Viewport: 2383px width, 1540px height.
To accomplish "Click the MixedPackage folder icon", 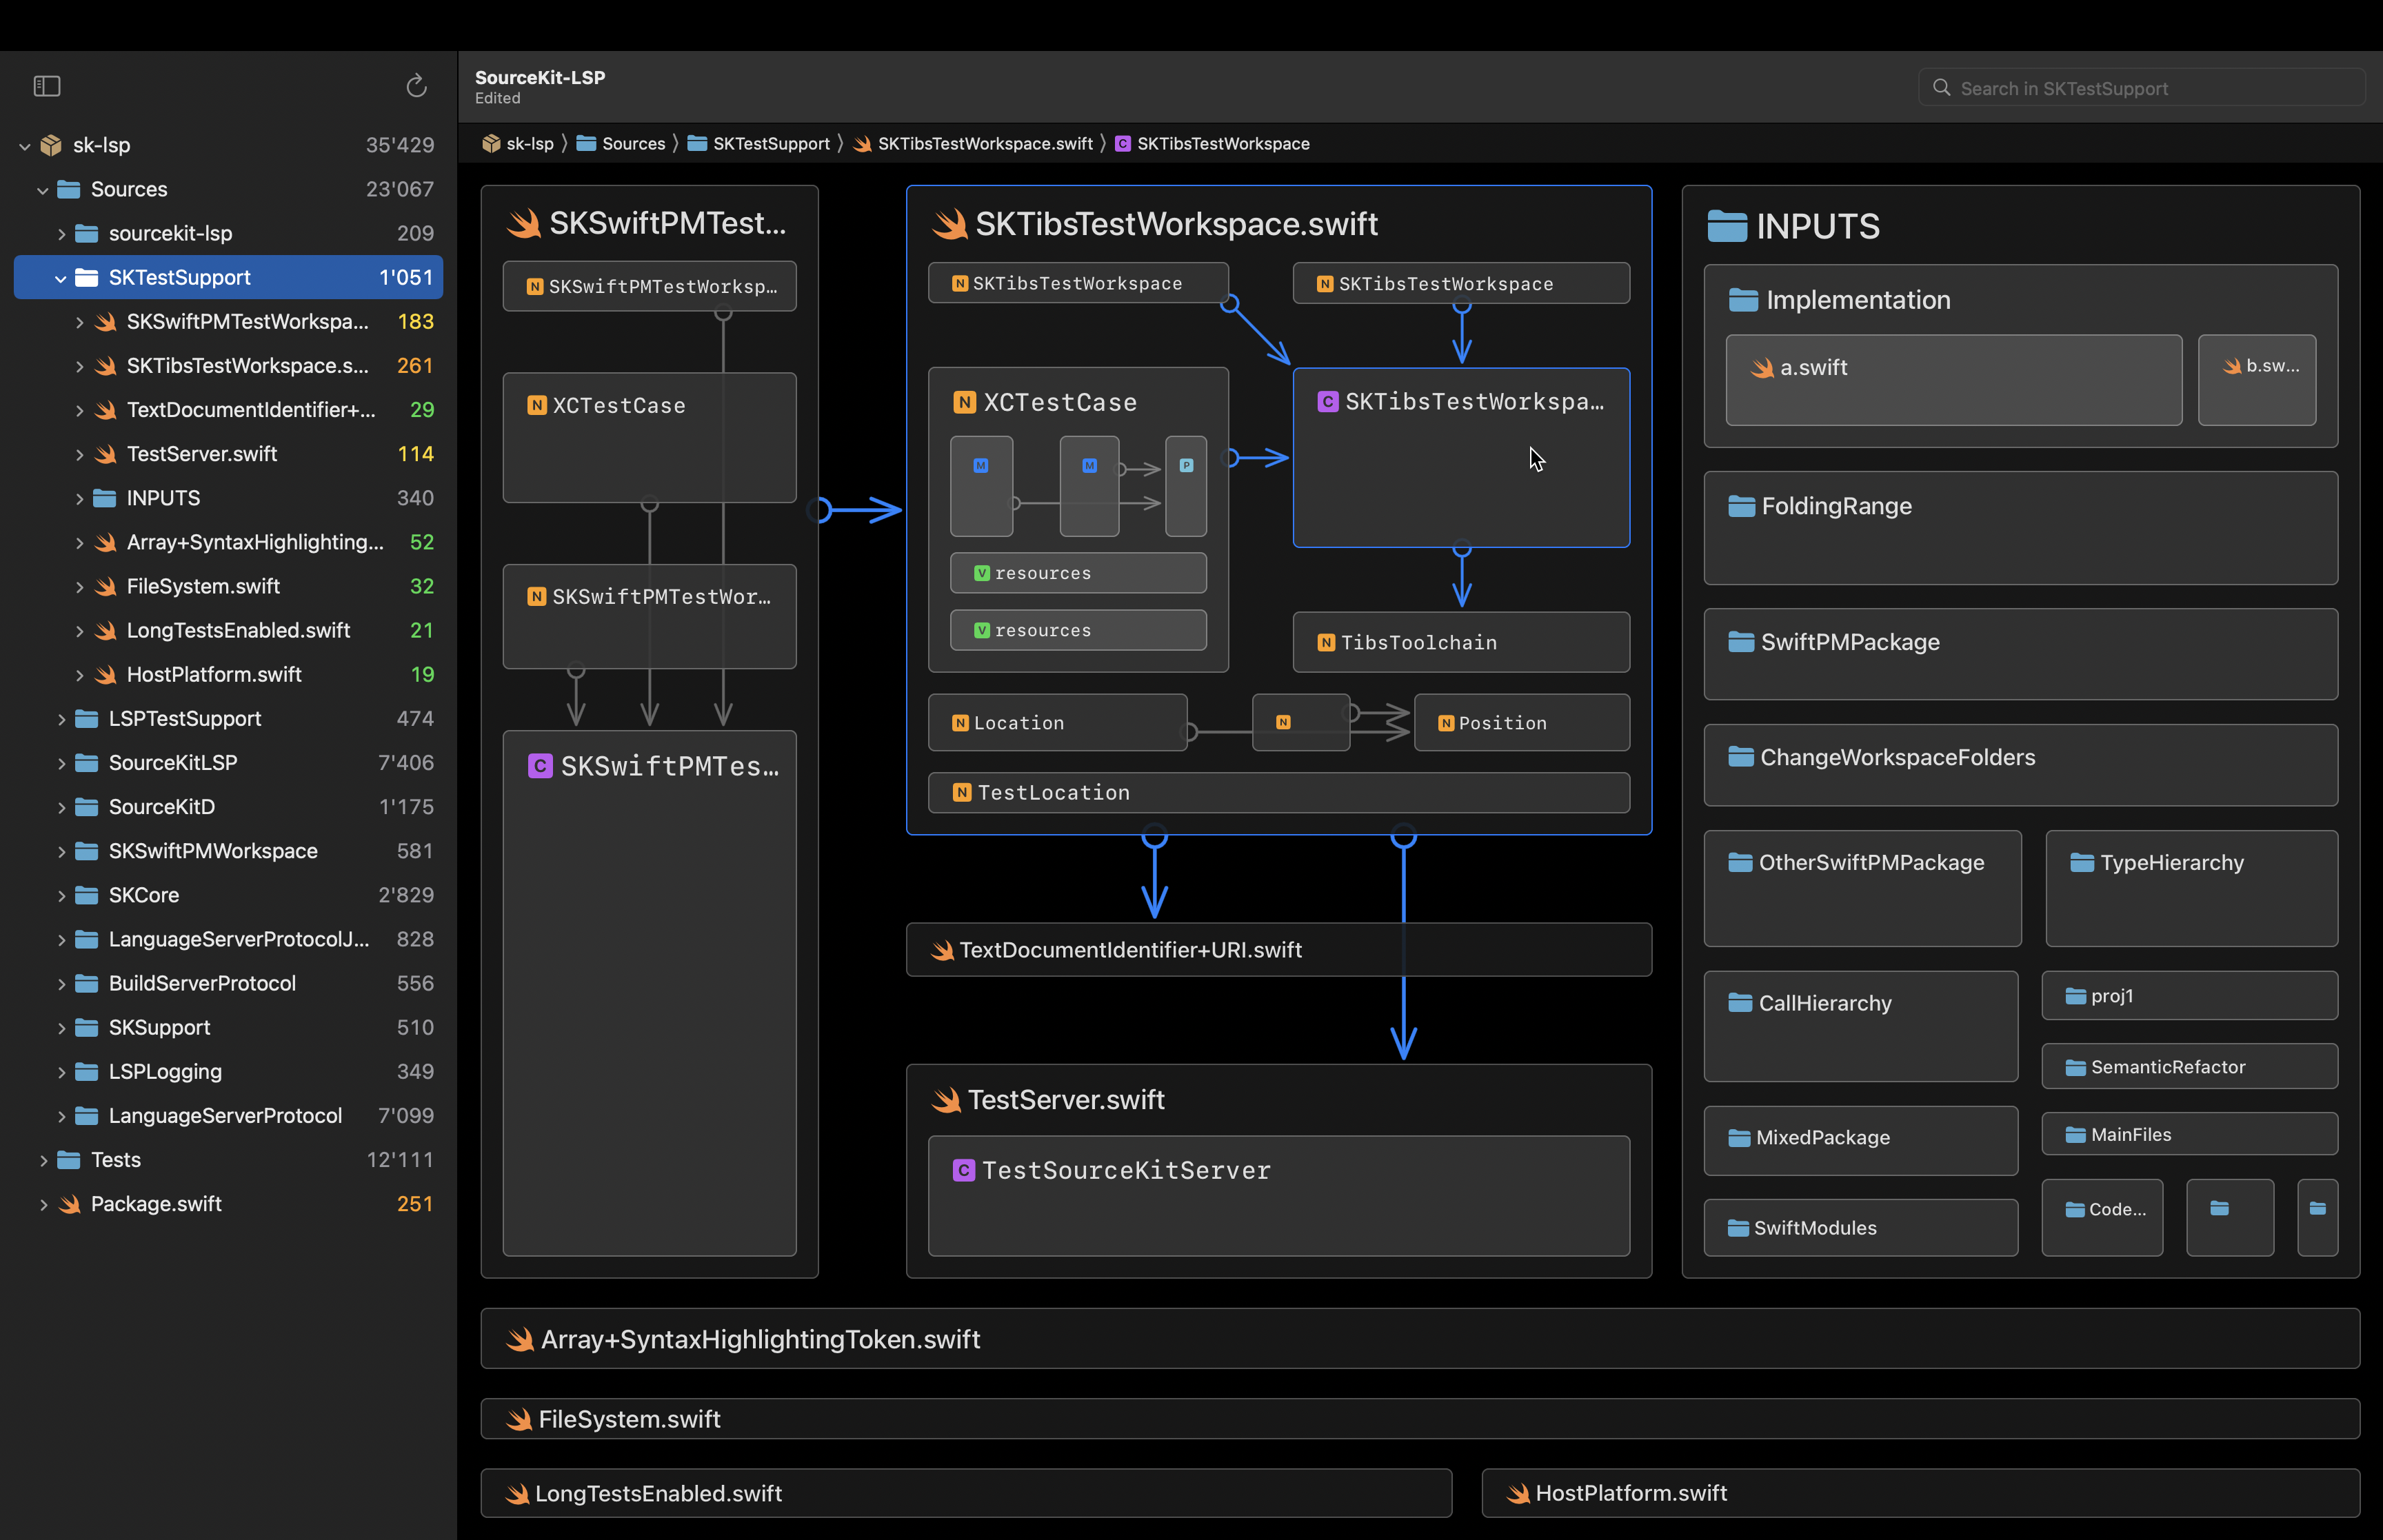I will 1739,1138.
